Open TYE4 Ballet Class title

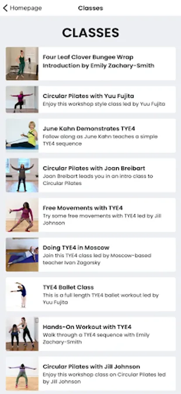68,287
